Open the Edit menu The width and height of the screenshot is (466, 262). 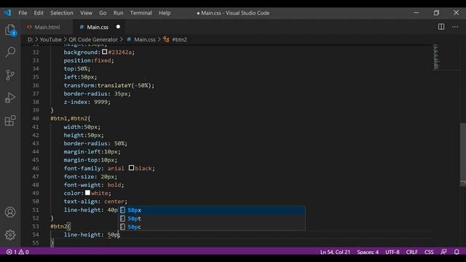[x=39, y=13]
